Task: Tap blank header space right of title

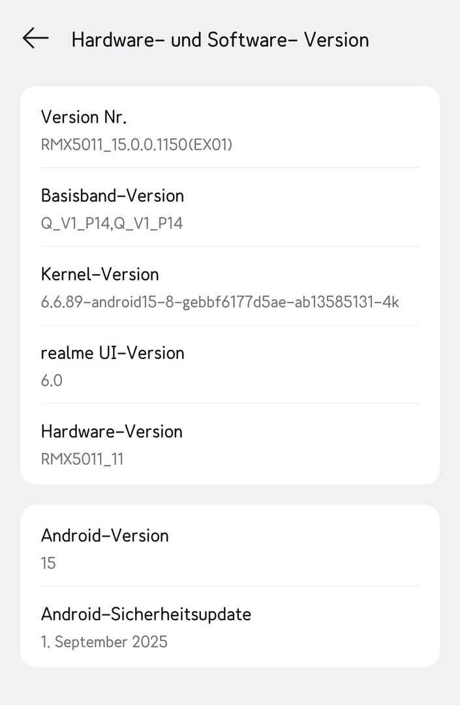Action: coord(411,40)
